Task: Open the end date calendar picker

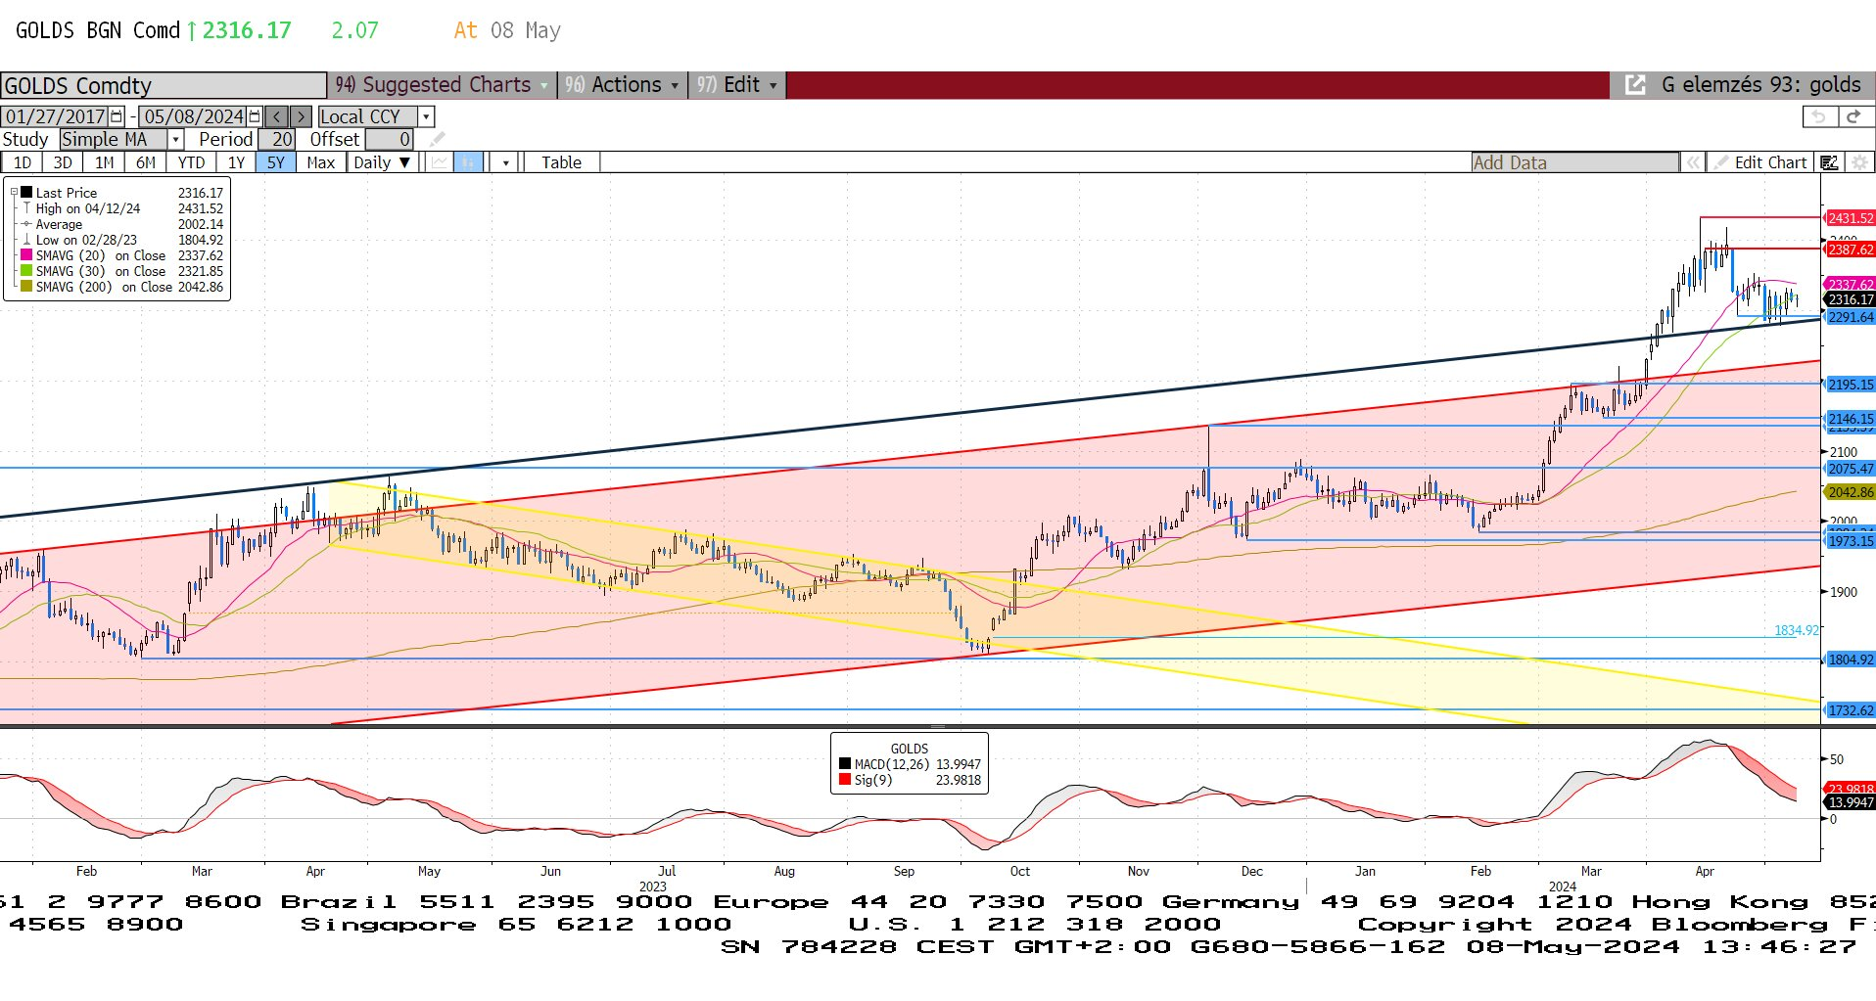Action: point(255,116)
